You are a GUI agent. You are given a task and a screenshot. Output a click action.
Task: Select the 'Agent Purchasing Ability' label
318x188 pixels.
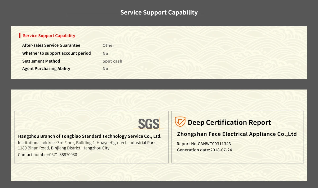pos(46,69)
